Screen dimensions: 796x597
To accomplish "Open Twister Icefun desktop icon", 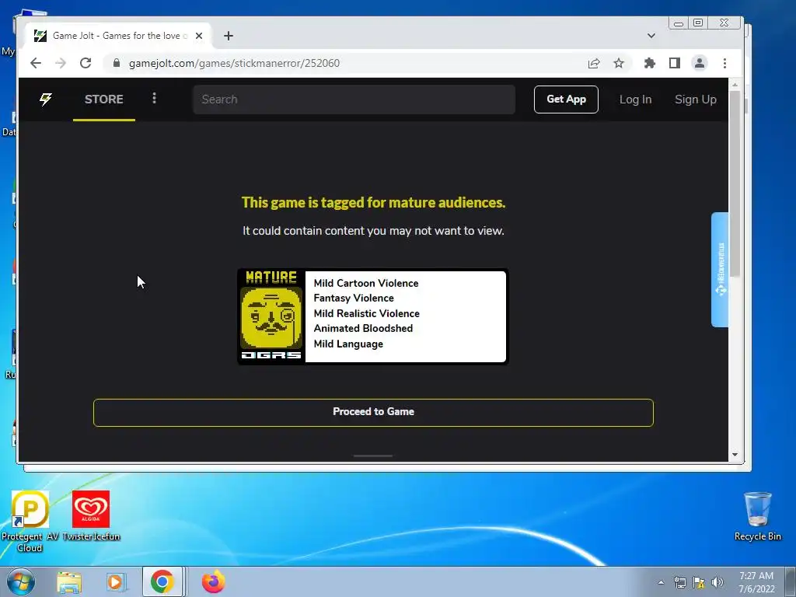I will (91, 516).
